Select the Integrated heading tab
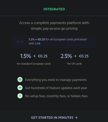 coord(54,9)
